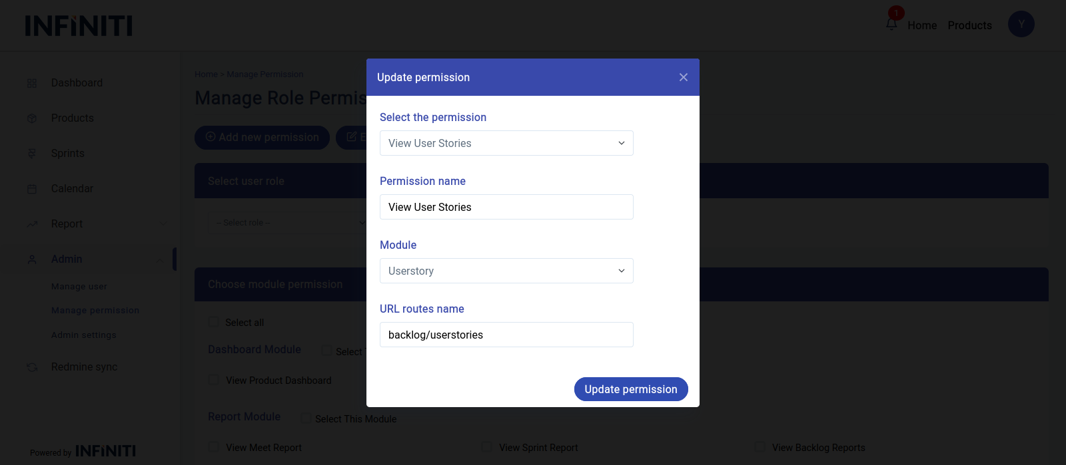Click the Sprints sidebar icon
The width and height of the screenshot is (1066, 465).
[32, 154]
